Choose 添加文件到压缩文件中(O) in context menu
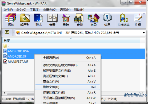 [x=67, y=65]
